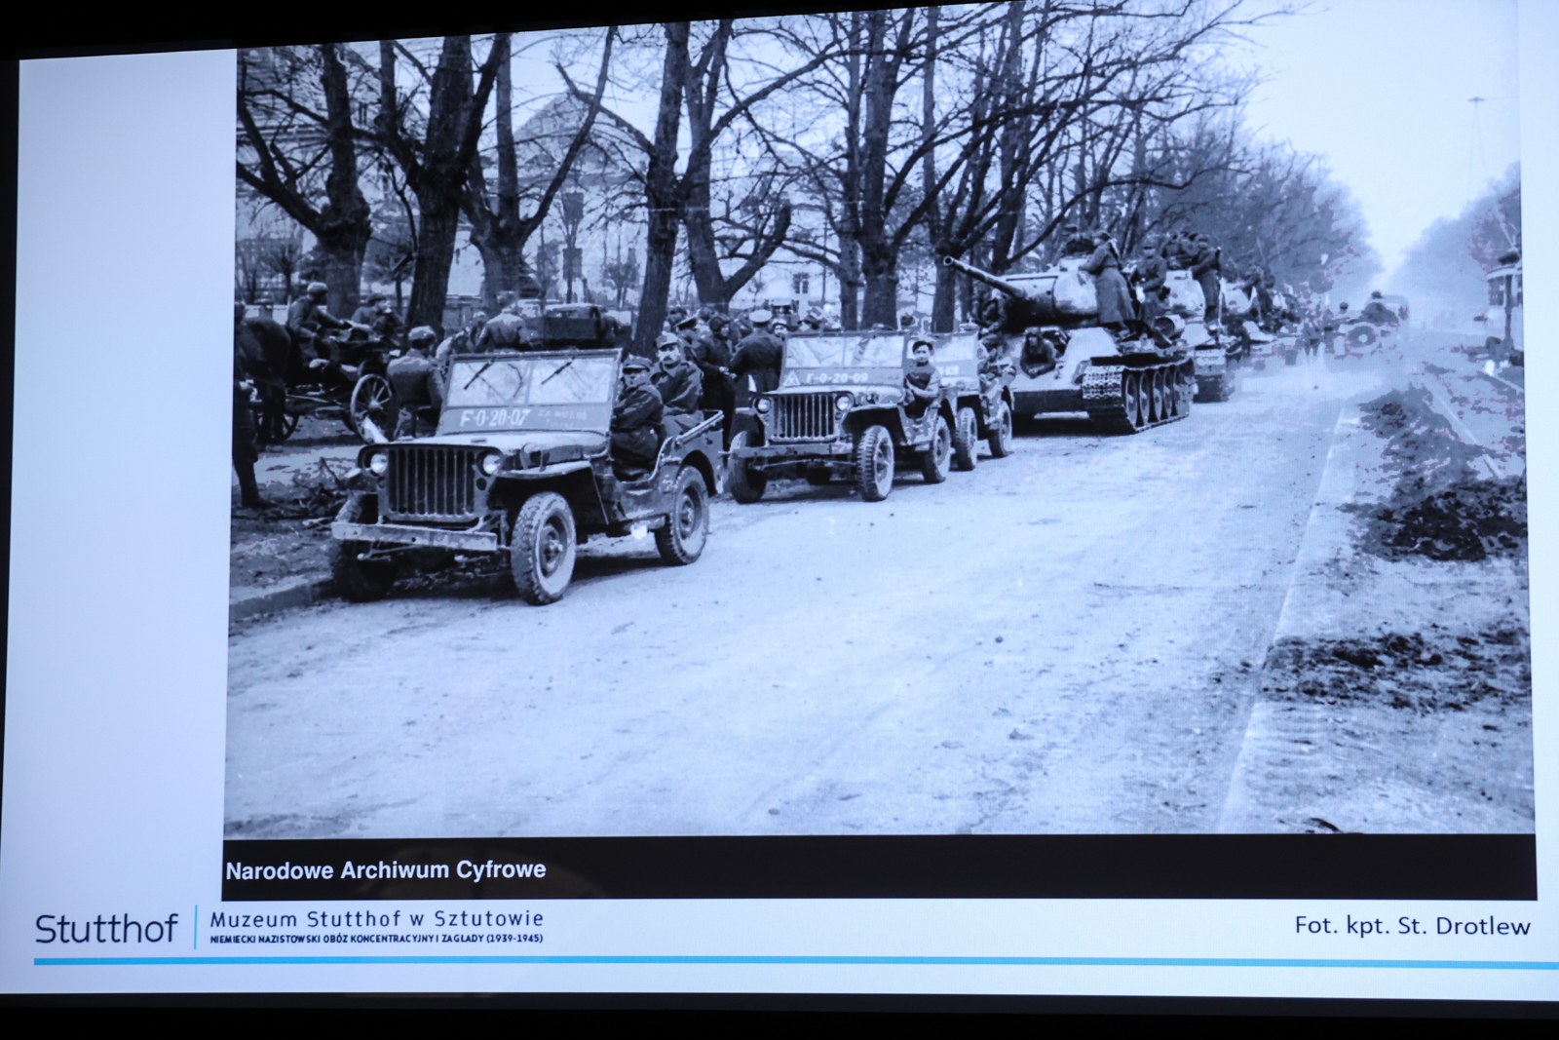
Task: Click the Fot. kpt. St. Drotlew credit
Action: pyautogui.click(x=1412, y=926)
